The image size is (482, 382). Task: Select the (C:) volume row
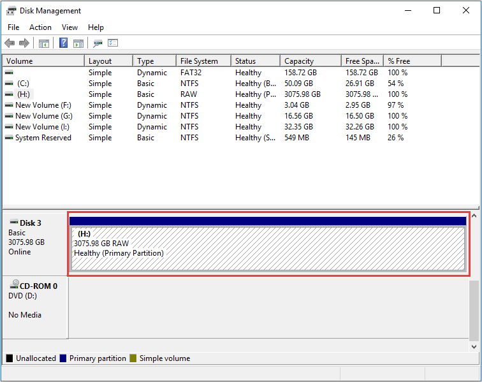23,84
